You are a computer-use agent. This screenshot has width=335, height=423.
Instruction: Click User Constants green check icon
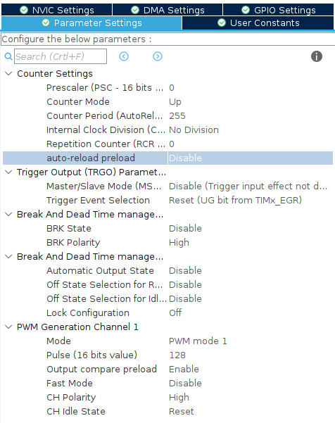[x=222, y=23]
